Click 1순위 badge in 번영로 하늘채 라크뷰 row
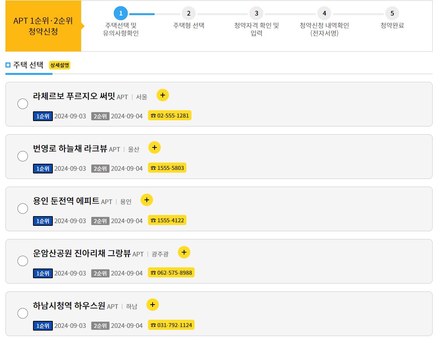This screenshot has width=447, height=343. pos(43,169)
